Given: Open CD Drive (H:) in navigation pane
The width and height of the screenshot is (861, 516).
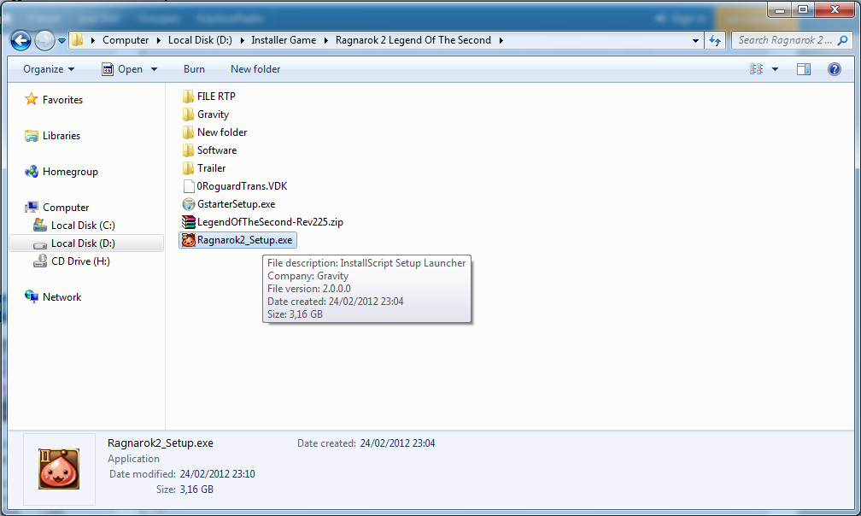Looking at the screenshot, I should click(x=80, y=261).
